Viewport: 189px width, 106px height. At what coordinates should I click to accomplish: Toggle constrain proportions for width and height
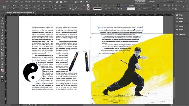(x=35, y=7)
